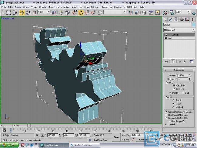Open the Modifiers menu
This screenshot has height=148, width=197.
[54, 7]
